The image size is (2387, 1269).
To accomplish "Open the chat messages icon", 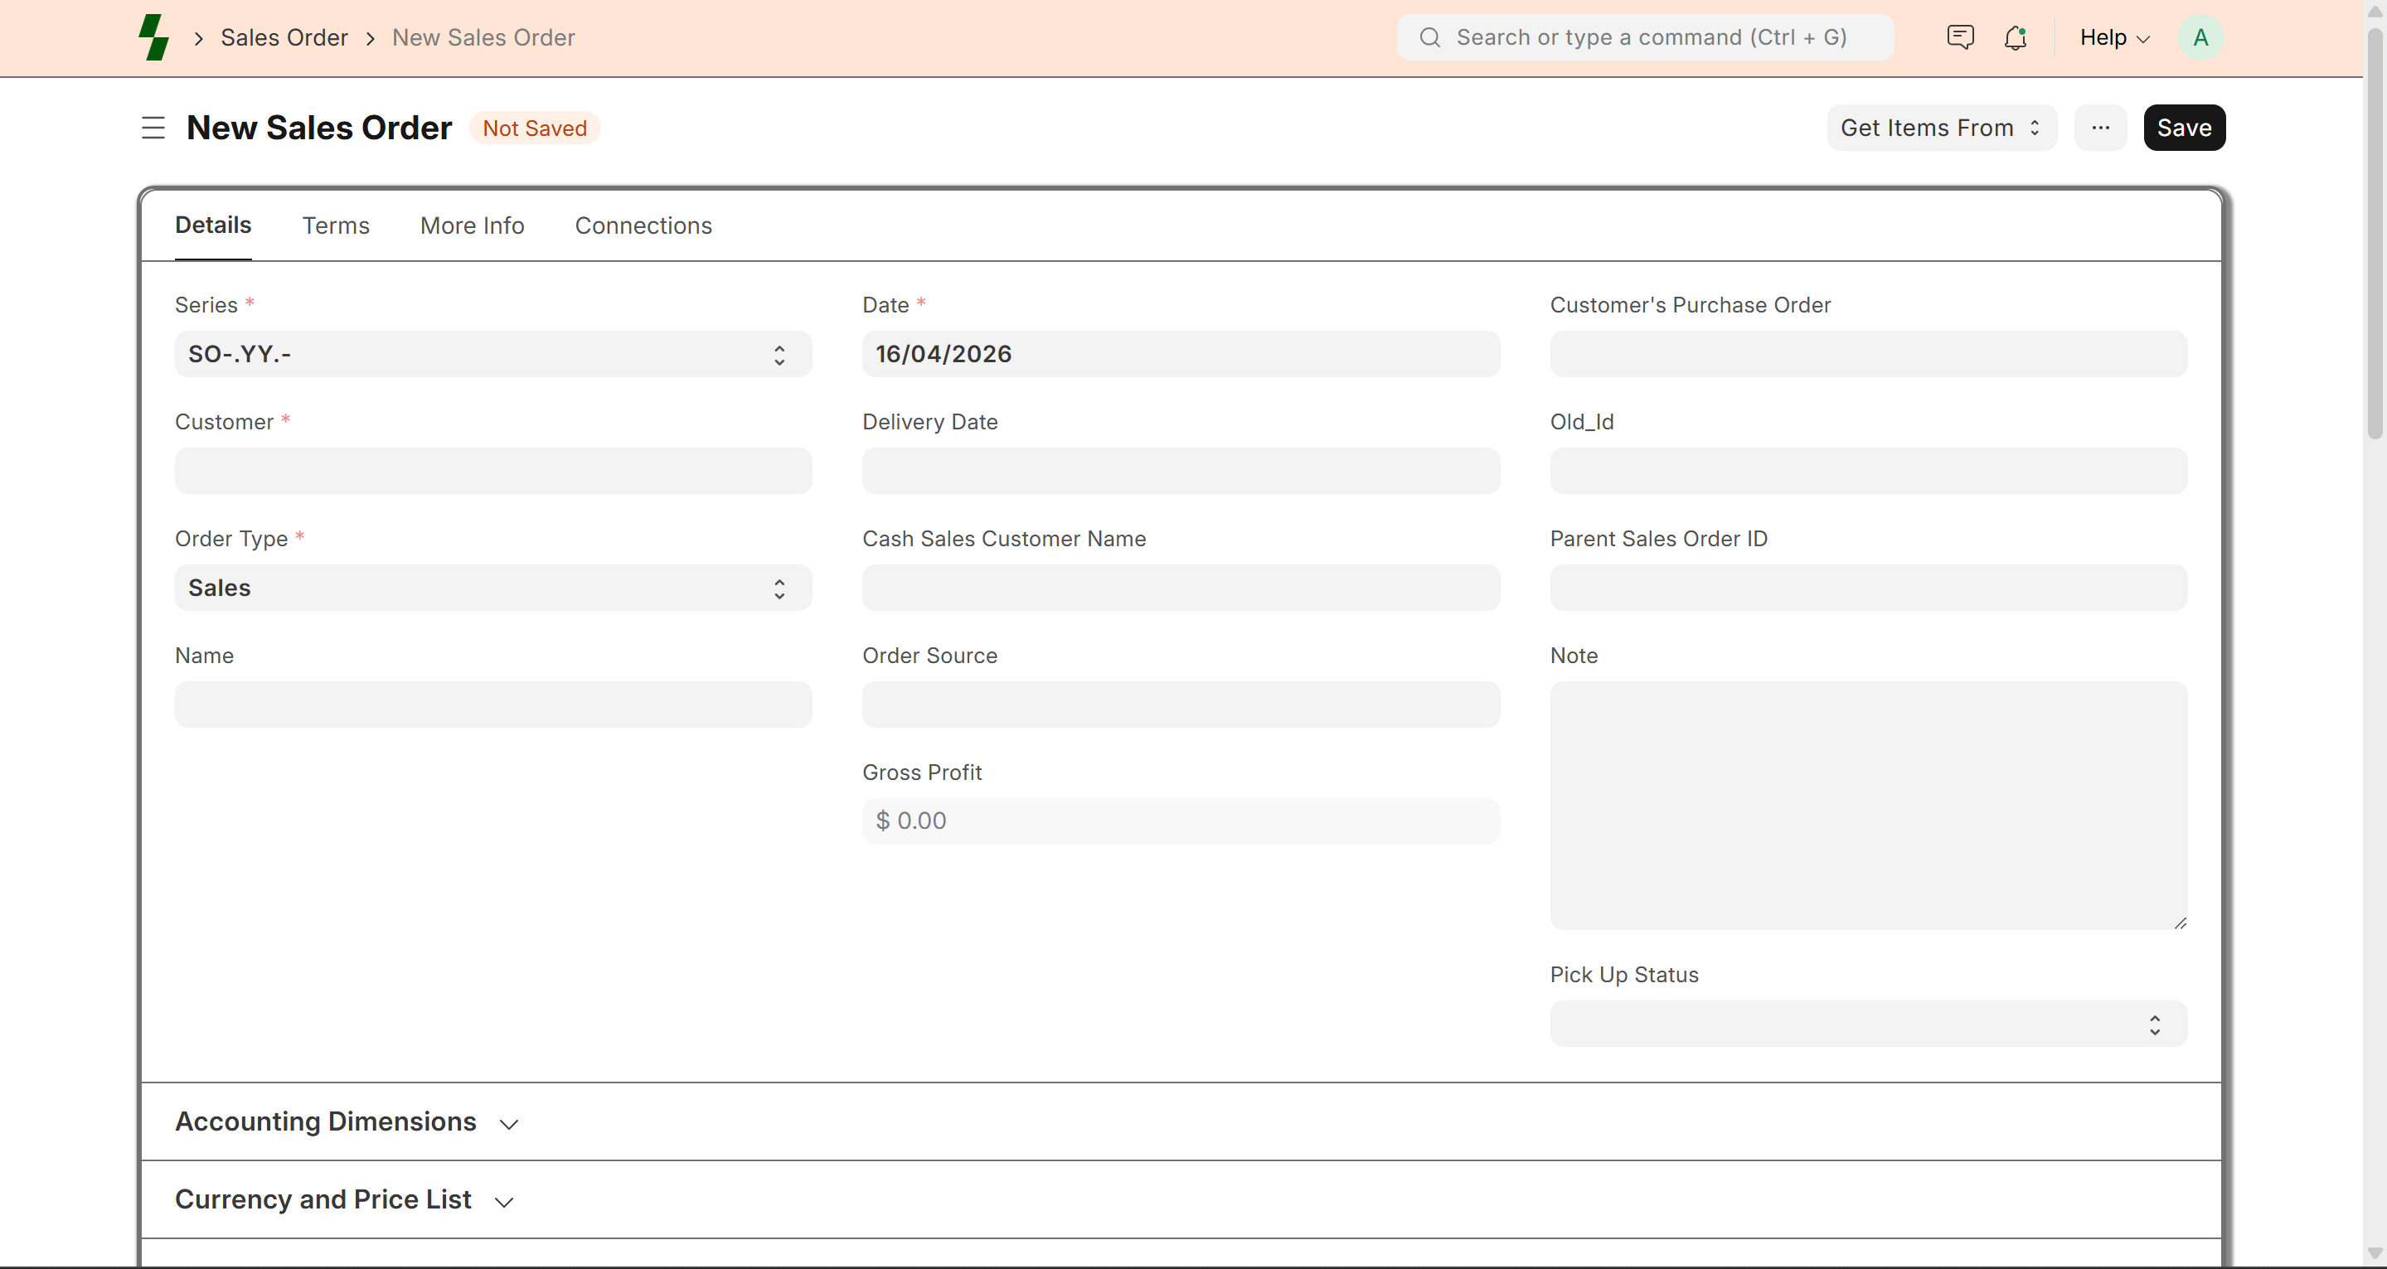I will coord(1960,37).
